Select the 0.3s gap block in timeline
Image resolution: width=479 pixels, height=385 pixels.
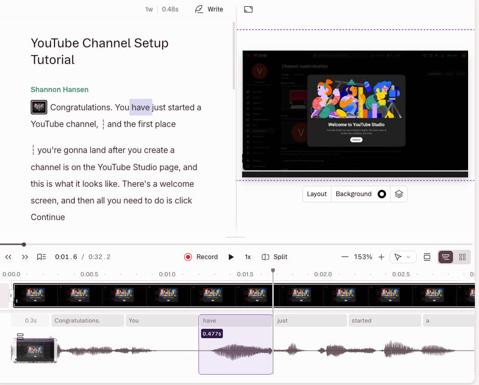click(x=31, y=320)
